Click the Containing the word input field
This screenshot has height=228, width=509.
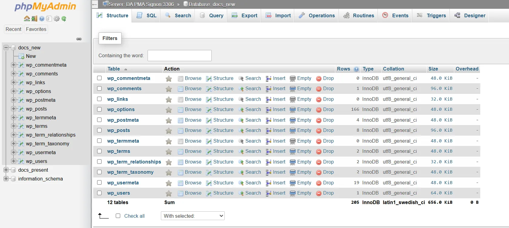(x=180, y=55)
